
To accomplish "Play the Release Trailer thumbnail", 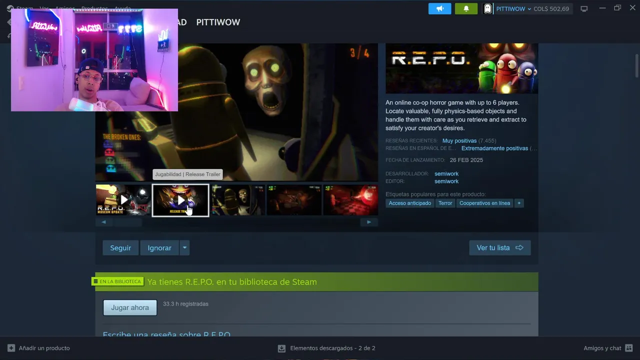I will (x=180, y=200).
